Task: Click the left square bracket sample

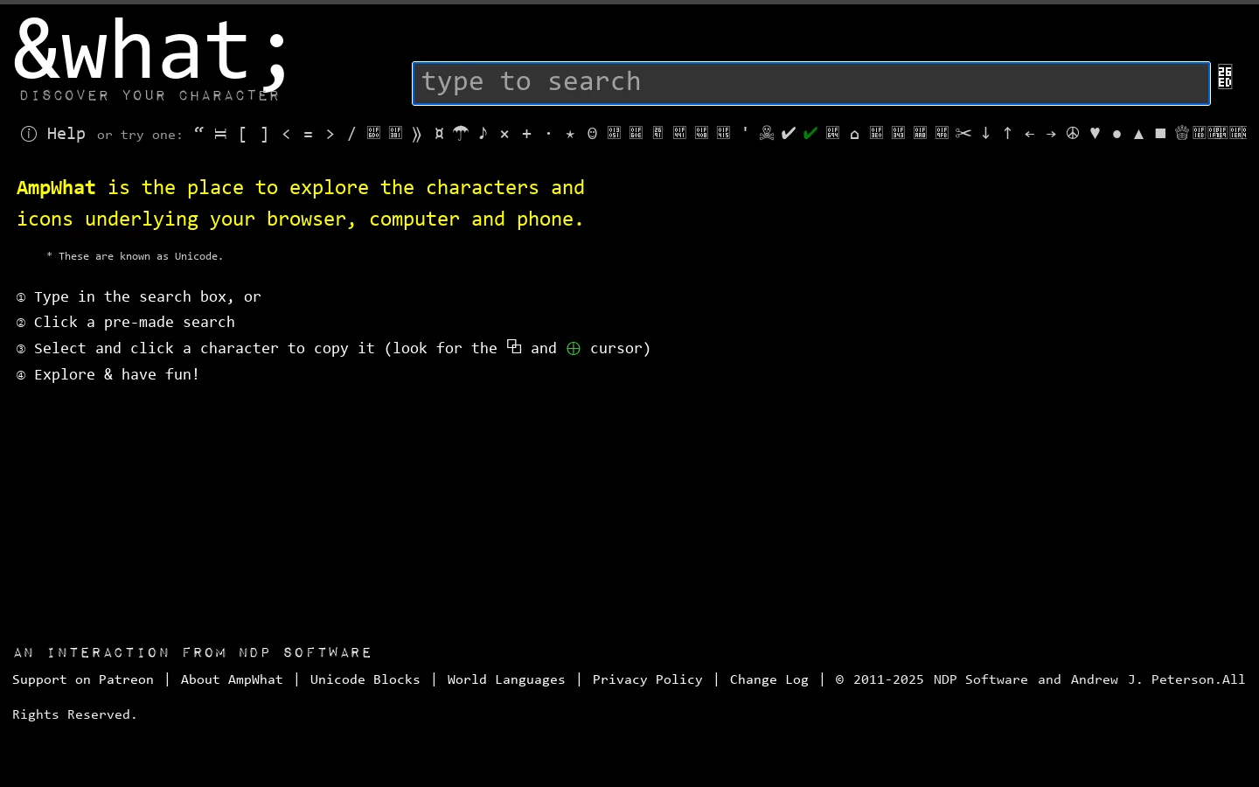Action: [x=242, y=134]
